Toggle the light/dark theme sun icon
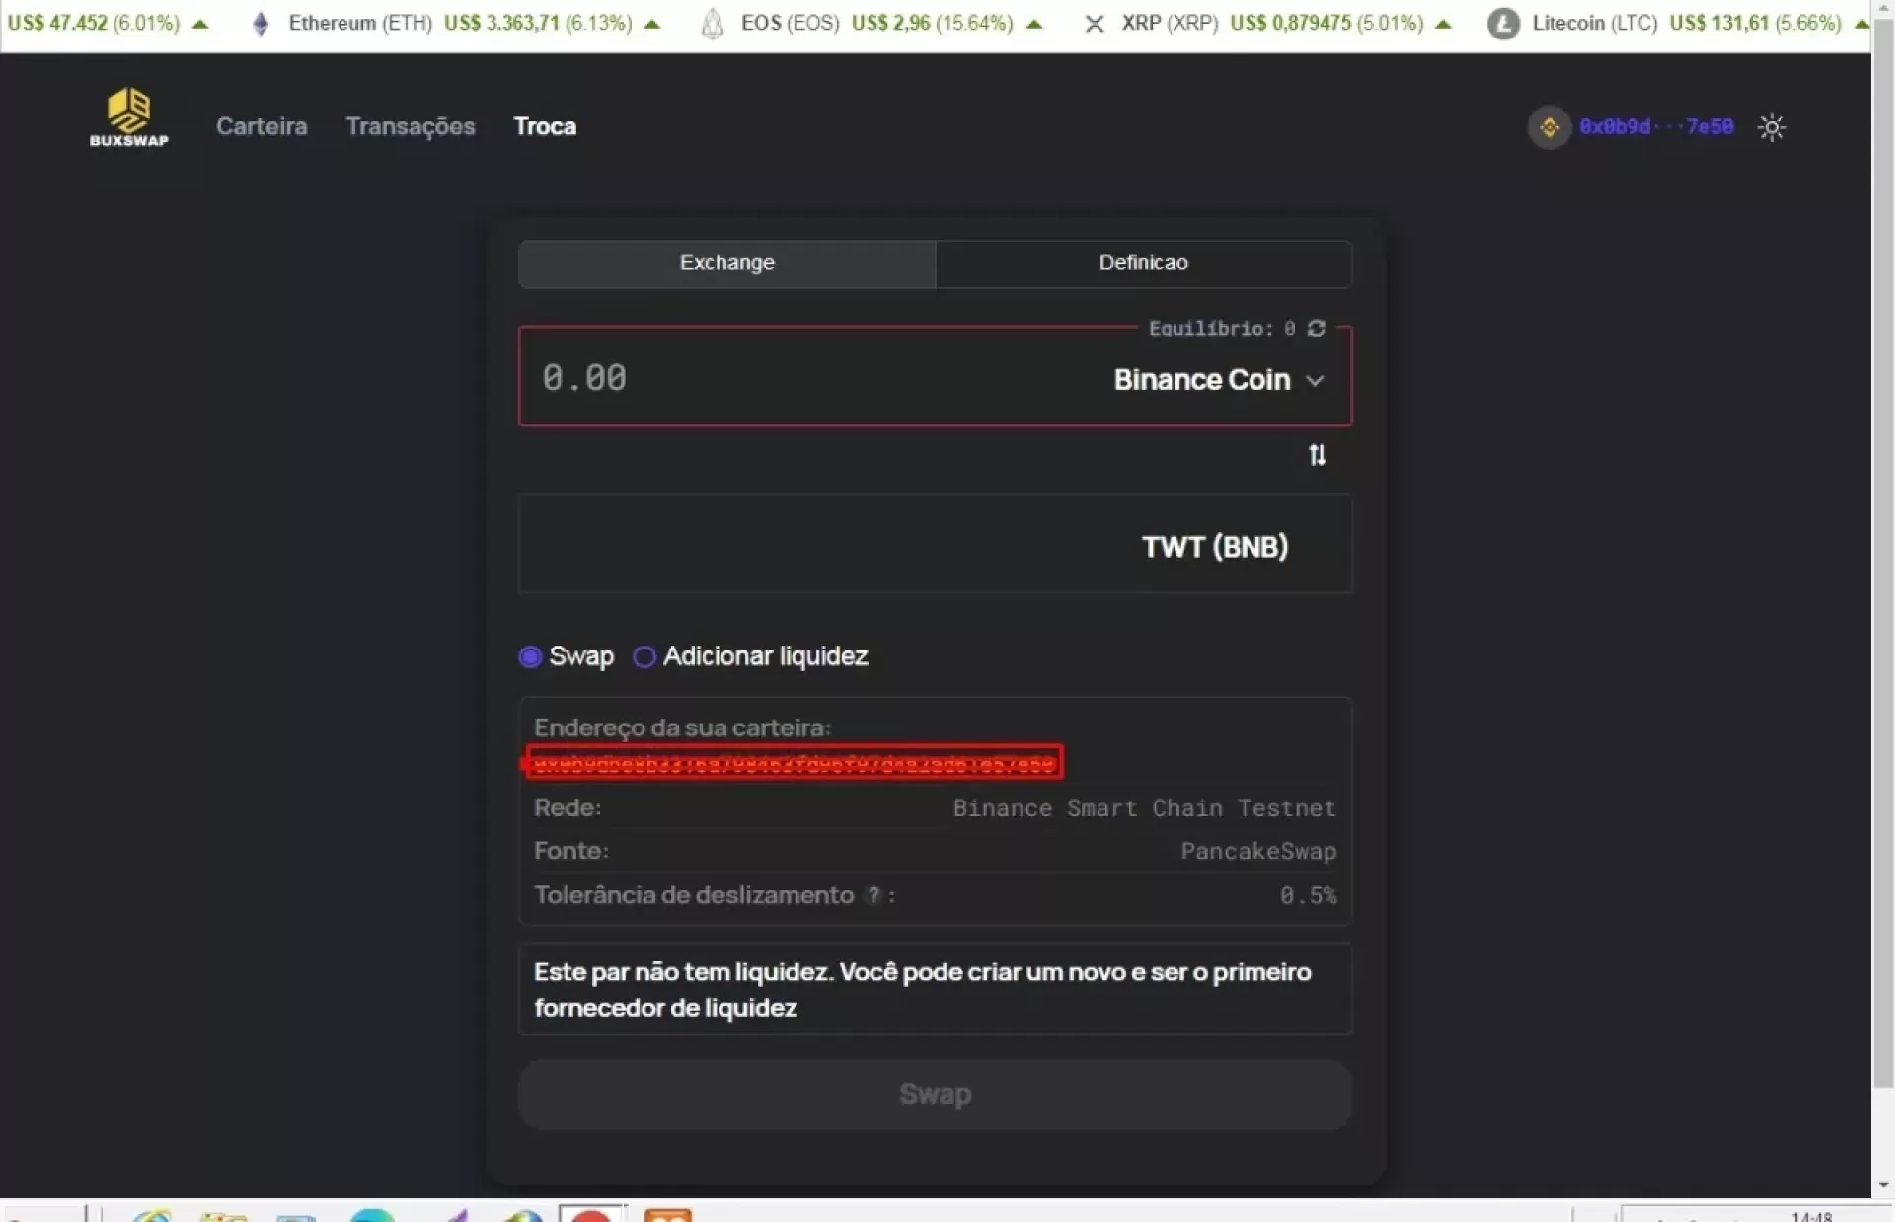Image resolution: width=1895 pixels, height=1222 pixels. pos(1771,127)
